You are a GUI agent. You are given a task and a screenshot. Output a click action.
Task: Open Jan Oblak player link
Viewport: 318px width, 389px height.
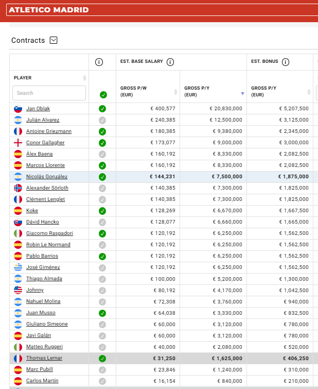pyautogui.click(x=38, y=108)
